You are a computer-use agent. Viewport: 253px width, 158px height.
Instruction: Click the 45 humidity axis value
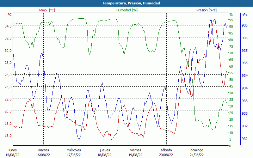click(231, 86)
